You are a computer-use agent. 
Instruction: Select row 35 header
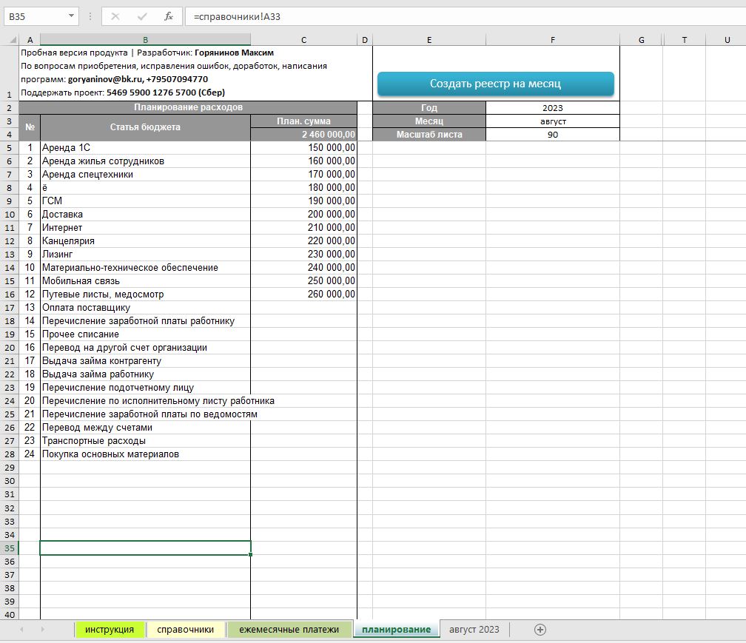[x=10, y=548]
